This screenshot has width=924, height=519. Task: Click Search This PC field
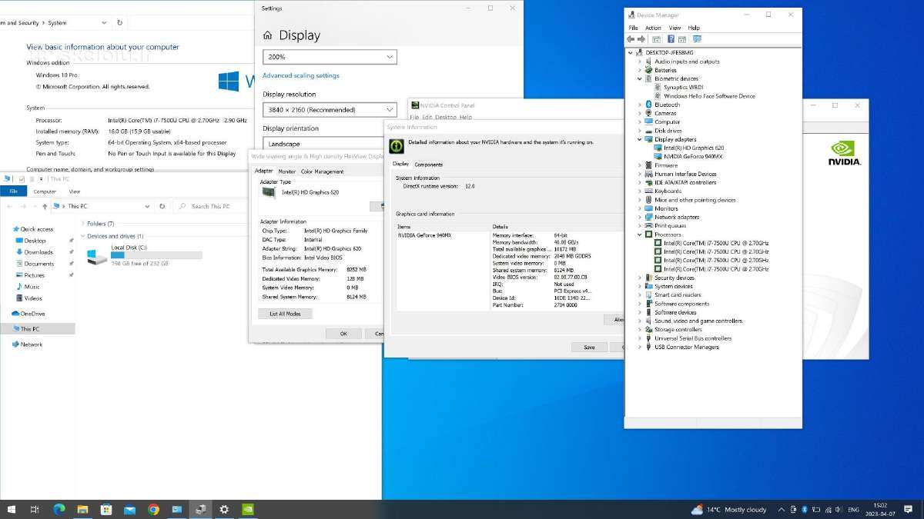[x=212, y=206]
